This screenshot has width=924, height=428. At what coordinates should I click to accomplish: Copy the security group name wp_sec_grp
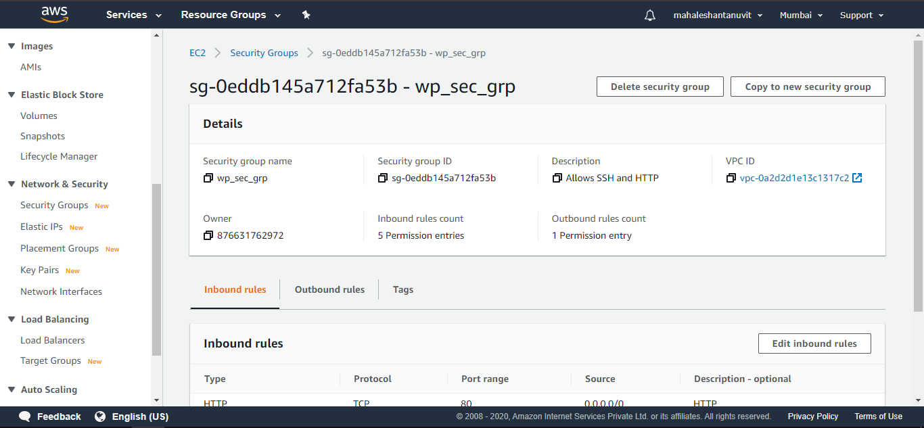(x=208, y=178)
